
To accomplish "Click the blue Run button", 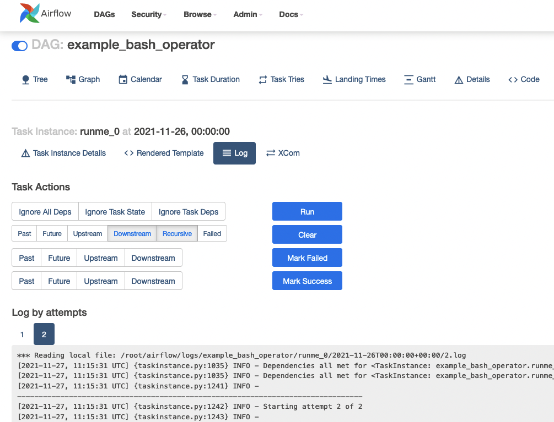I will coord(307,211).
